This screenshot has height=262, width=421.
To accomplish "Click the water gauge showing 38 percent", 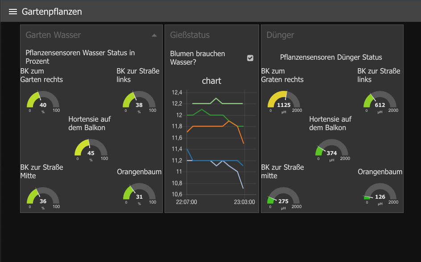I will [x=139, y=102].
